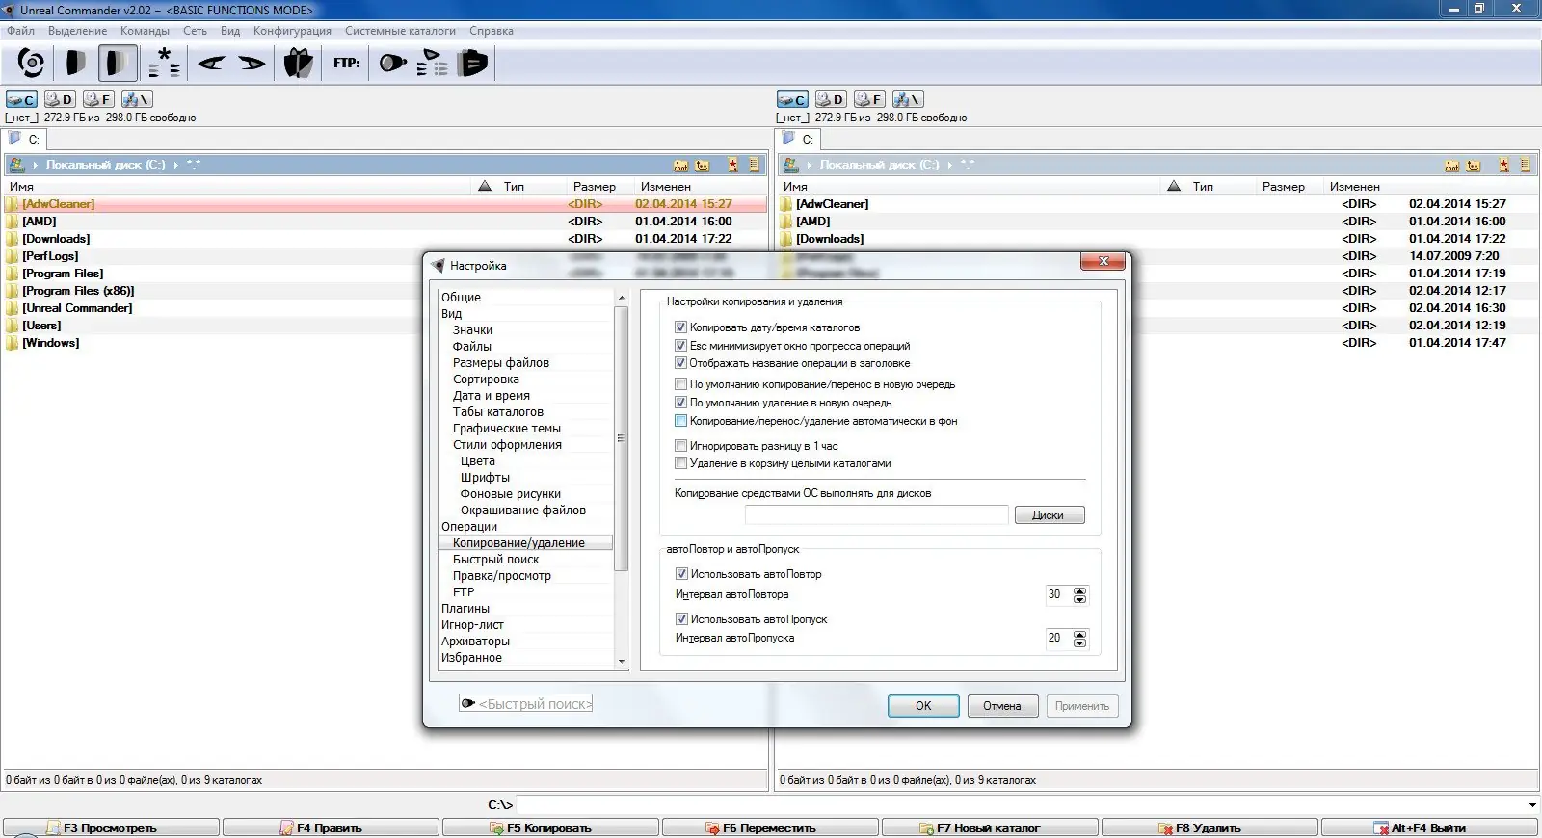Toggle 'Копировать дату/время каталогов' checkbox
1542x838 pixels.
click(x=681, y=327)
